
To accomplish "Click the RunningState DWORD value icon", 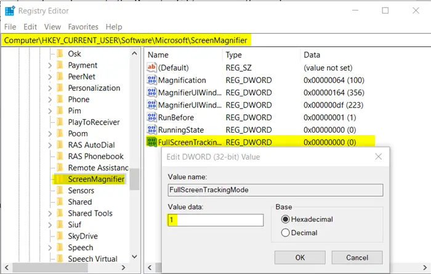I will point(151,130).
